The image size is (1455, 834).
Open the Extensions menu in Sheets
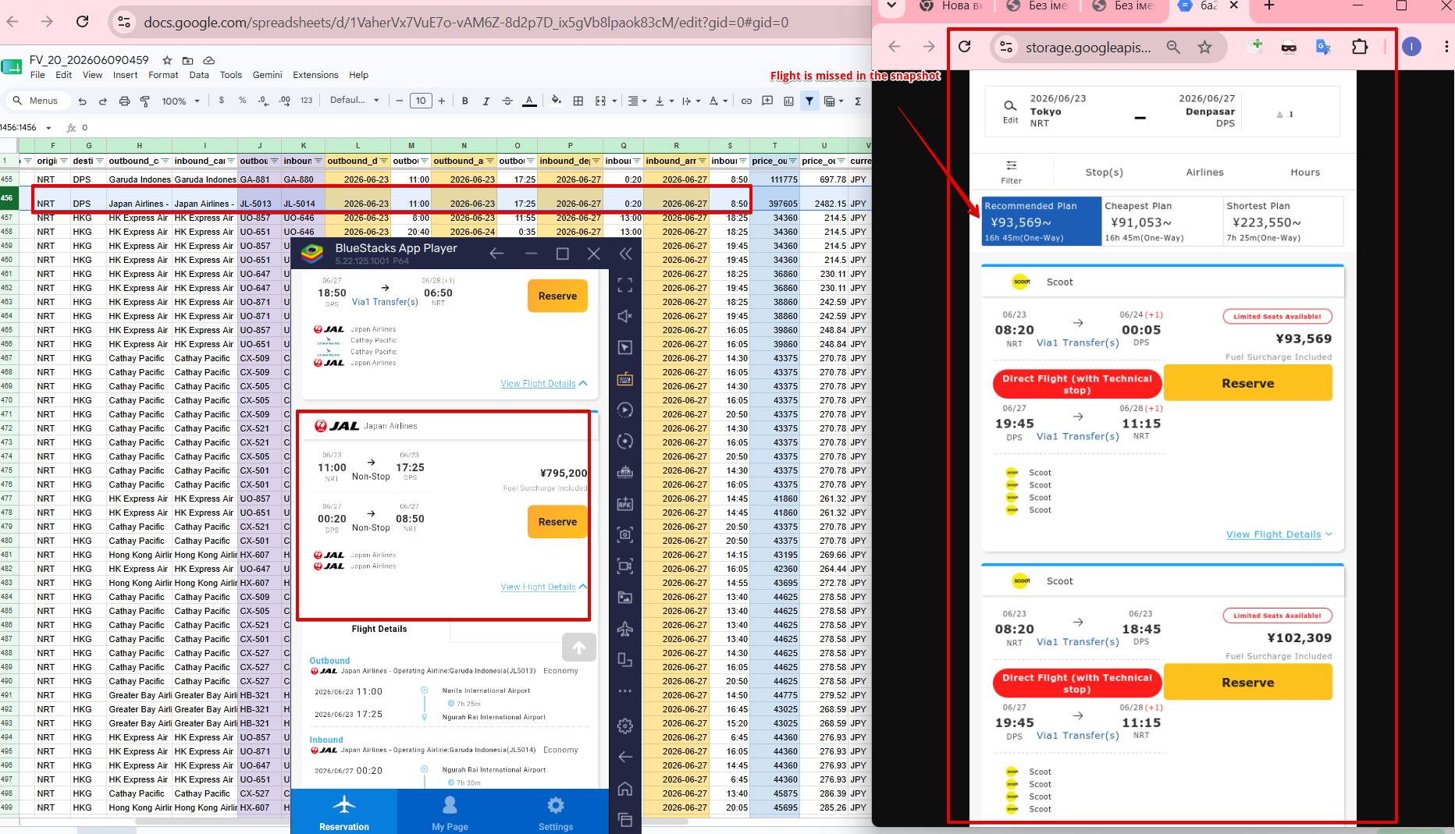pos(315,75)
